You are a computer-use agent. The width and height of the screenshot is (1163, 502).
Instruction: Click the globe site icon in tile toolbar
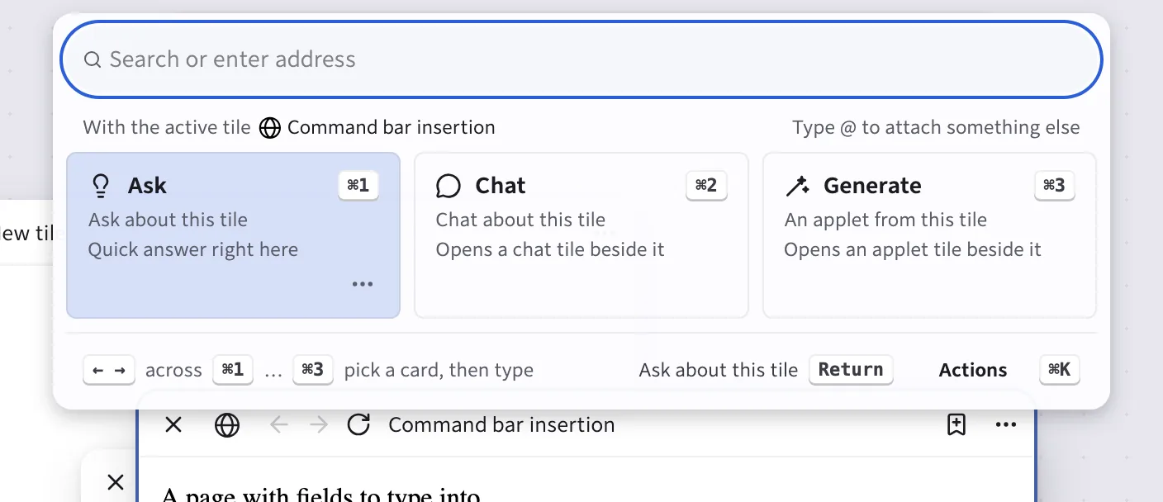click(x=227, y=424)
